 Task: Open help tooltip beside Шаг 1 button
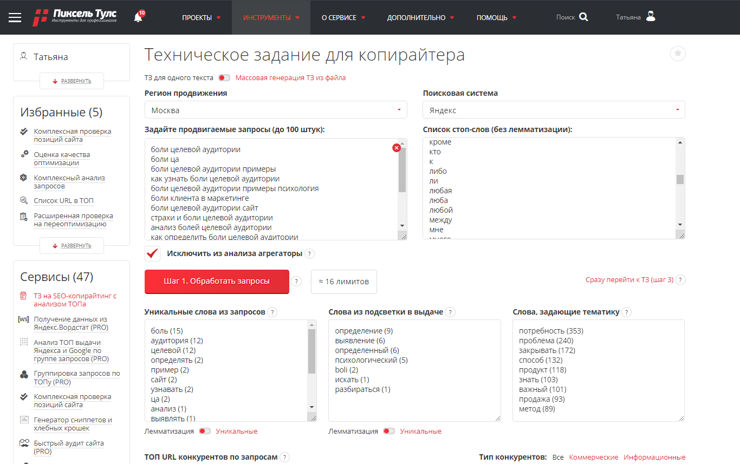(296, 282)
